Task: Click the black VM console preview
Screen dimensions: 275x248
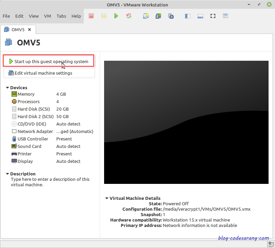Action: (186, 122)
